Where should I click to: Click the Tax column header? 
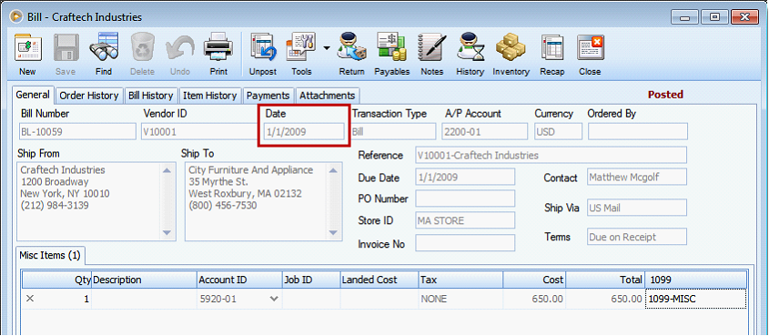click(x=460, y=280)
